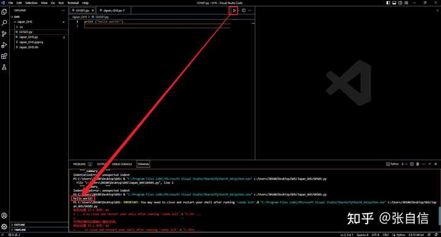The height and width of the screenshot is (237, 441).
Task: Open editor More Actions ellipsis
Action: [x=249, y=10]
